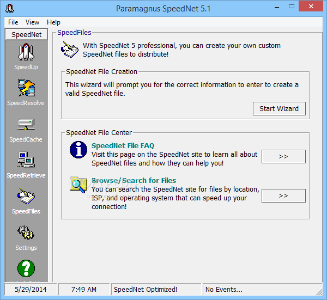Click the window resize grip in status bar
327x300 pixels.
pyautogui.click(x=319, y=292)
